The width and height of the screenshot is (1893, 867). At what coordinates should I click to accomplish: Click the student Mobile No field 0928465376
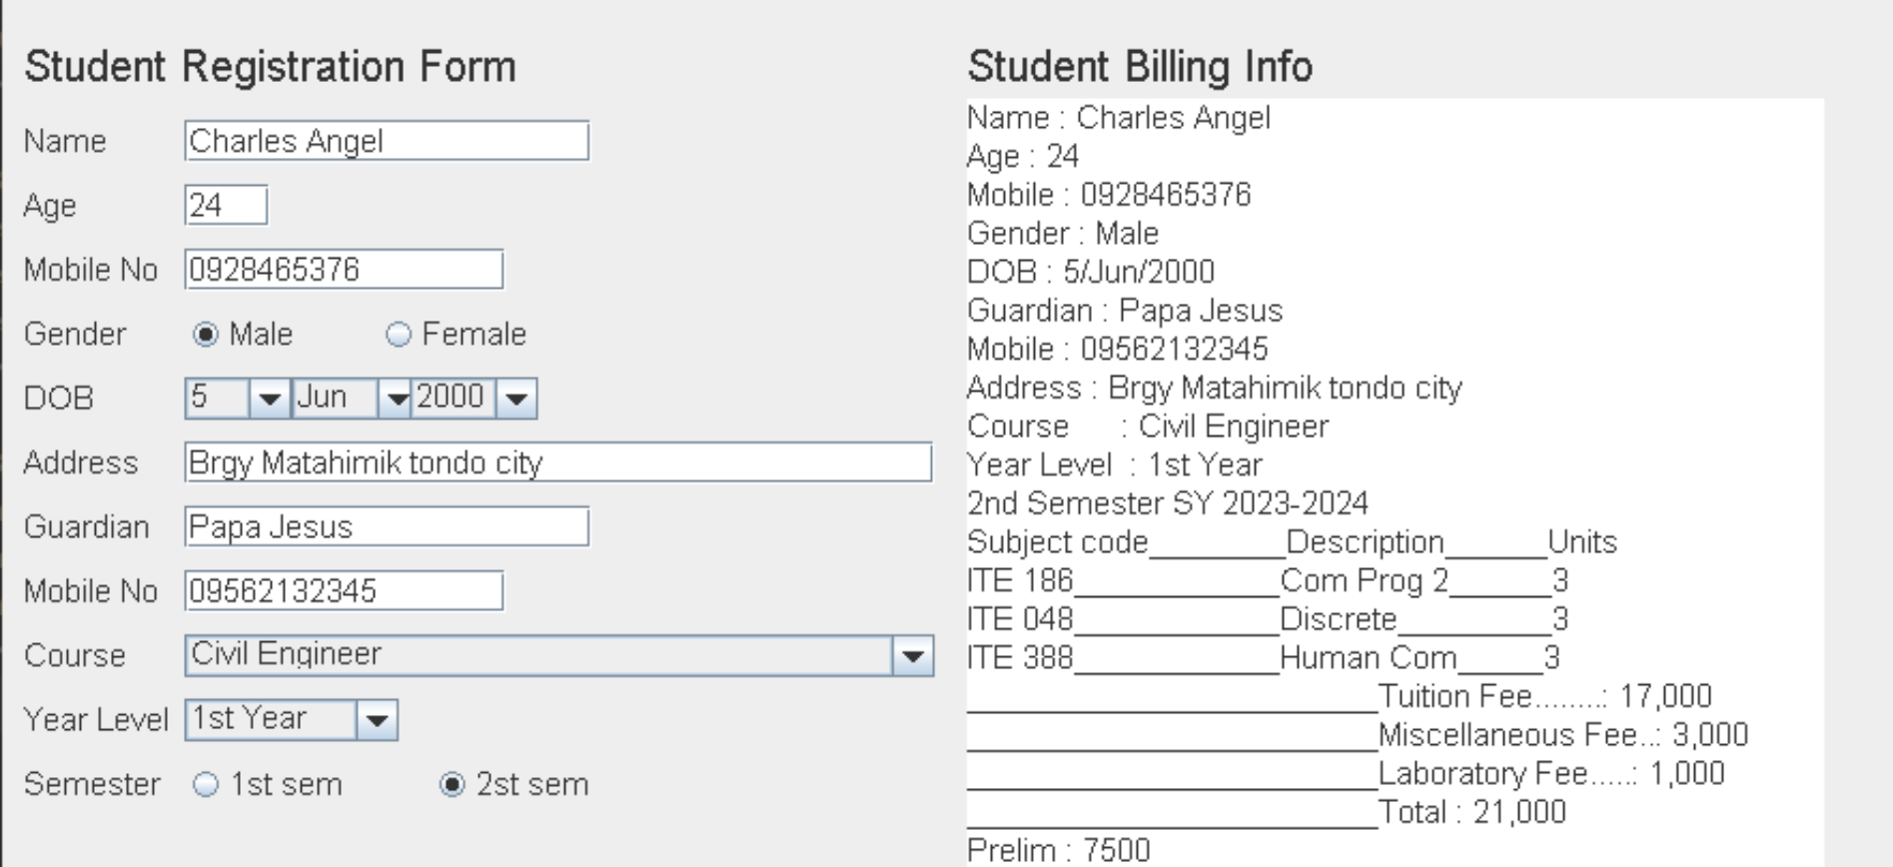pyautogui.click(x=344, y=270)
